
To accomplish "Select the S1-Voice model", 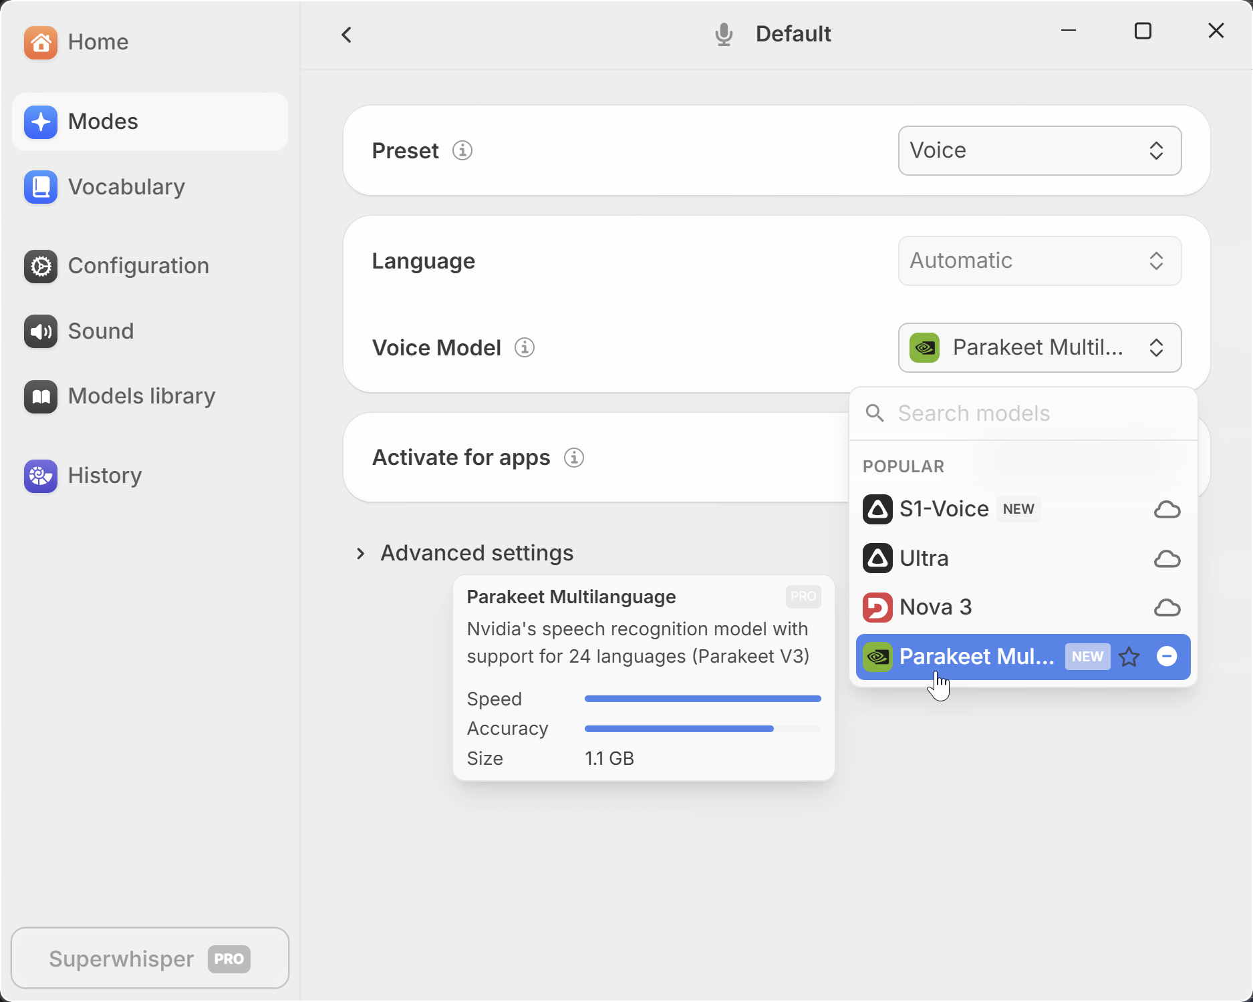I will (1023, 509).
